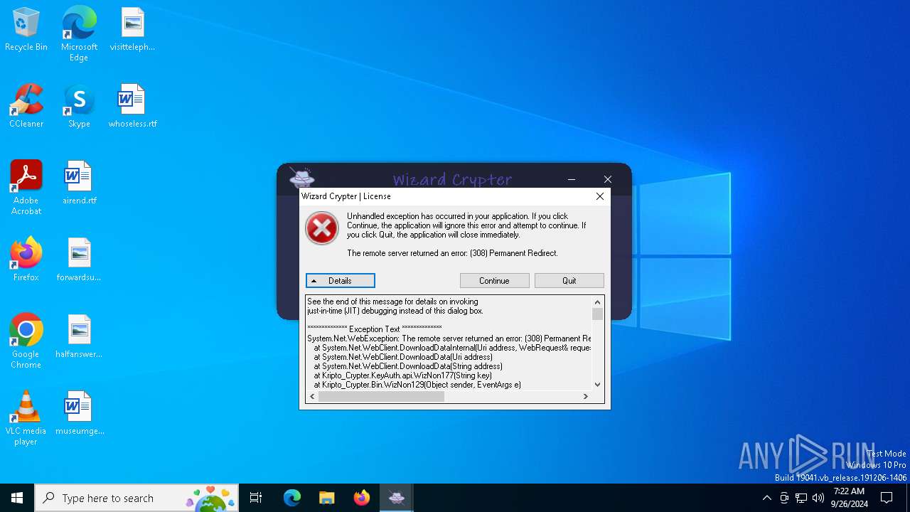Open Edge from the taskbar
The image size is (910, 512).
[x=292, y=498]
